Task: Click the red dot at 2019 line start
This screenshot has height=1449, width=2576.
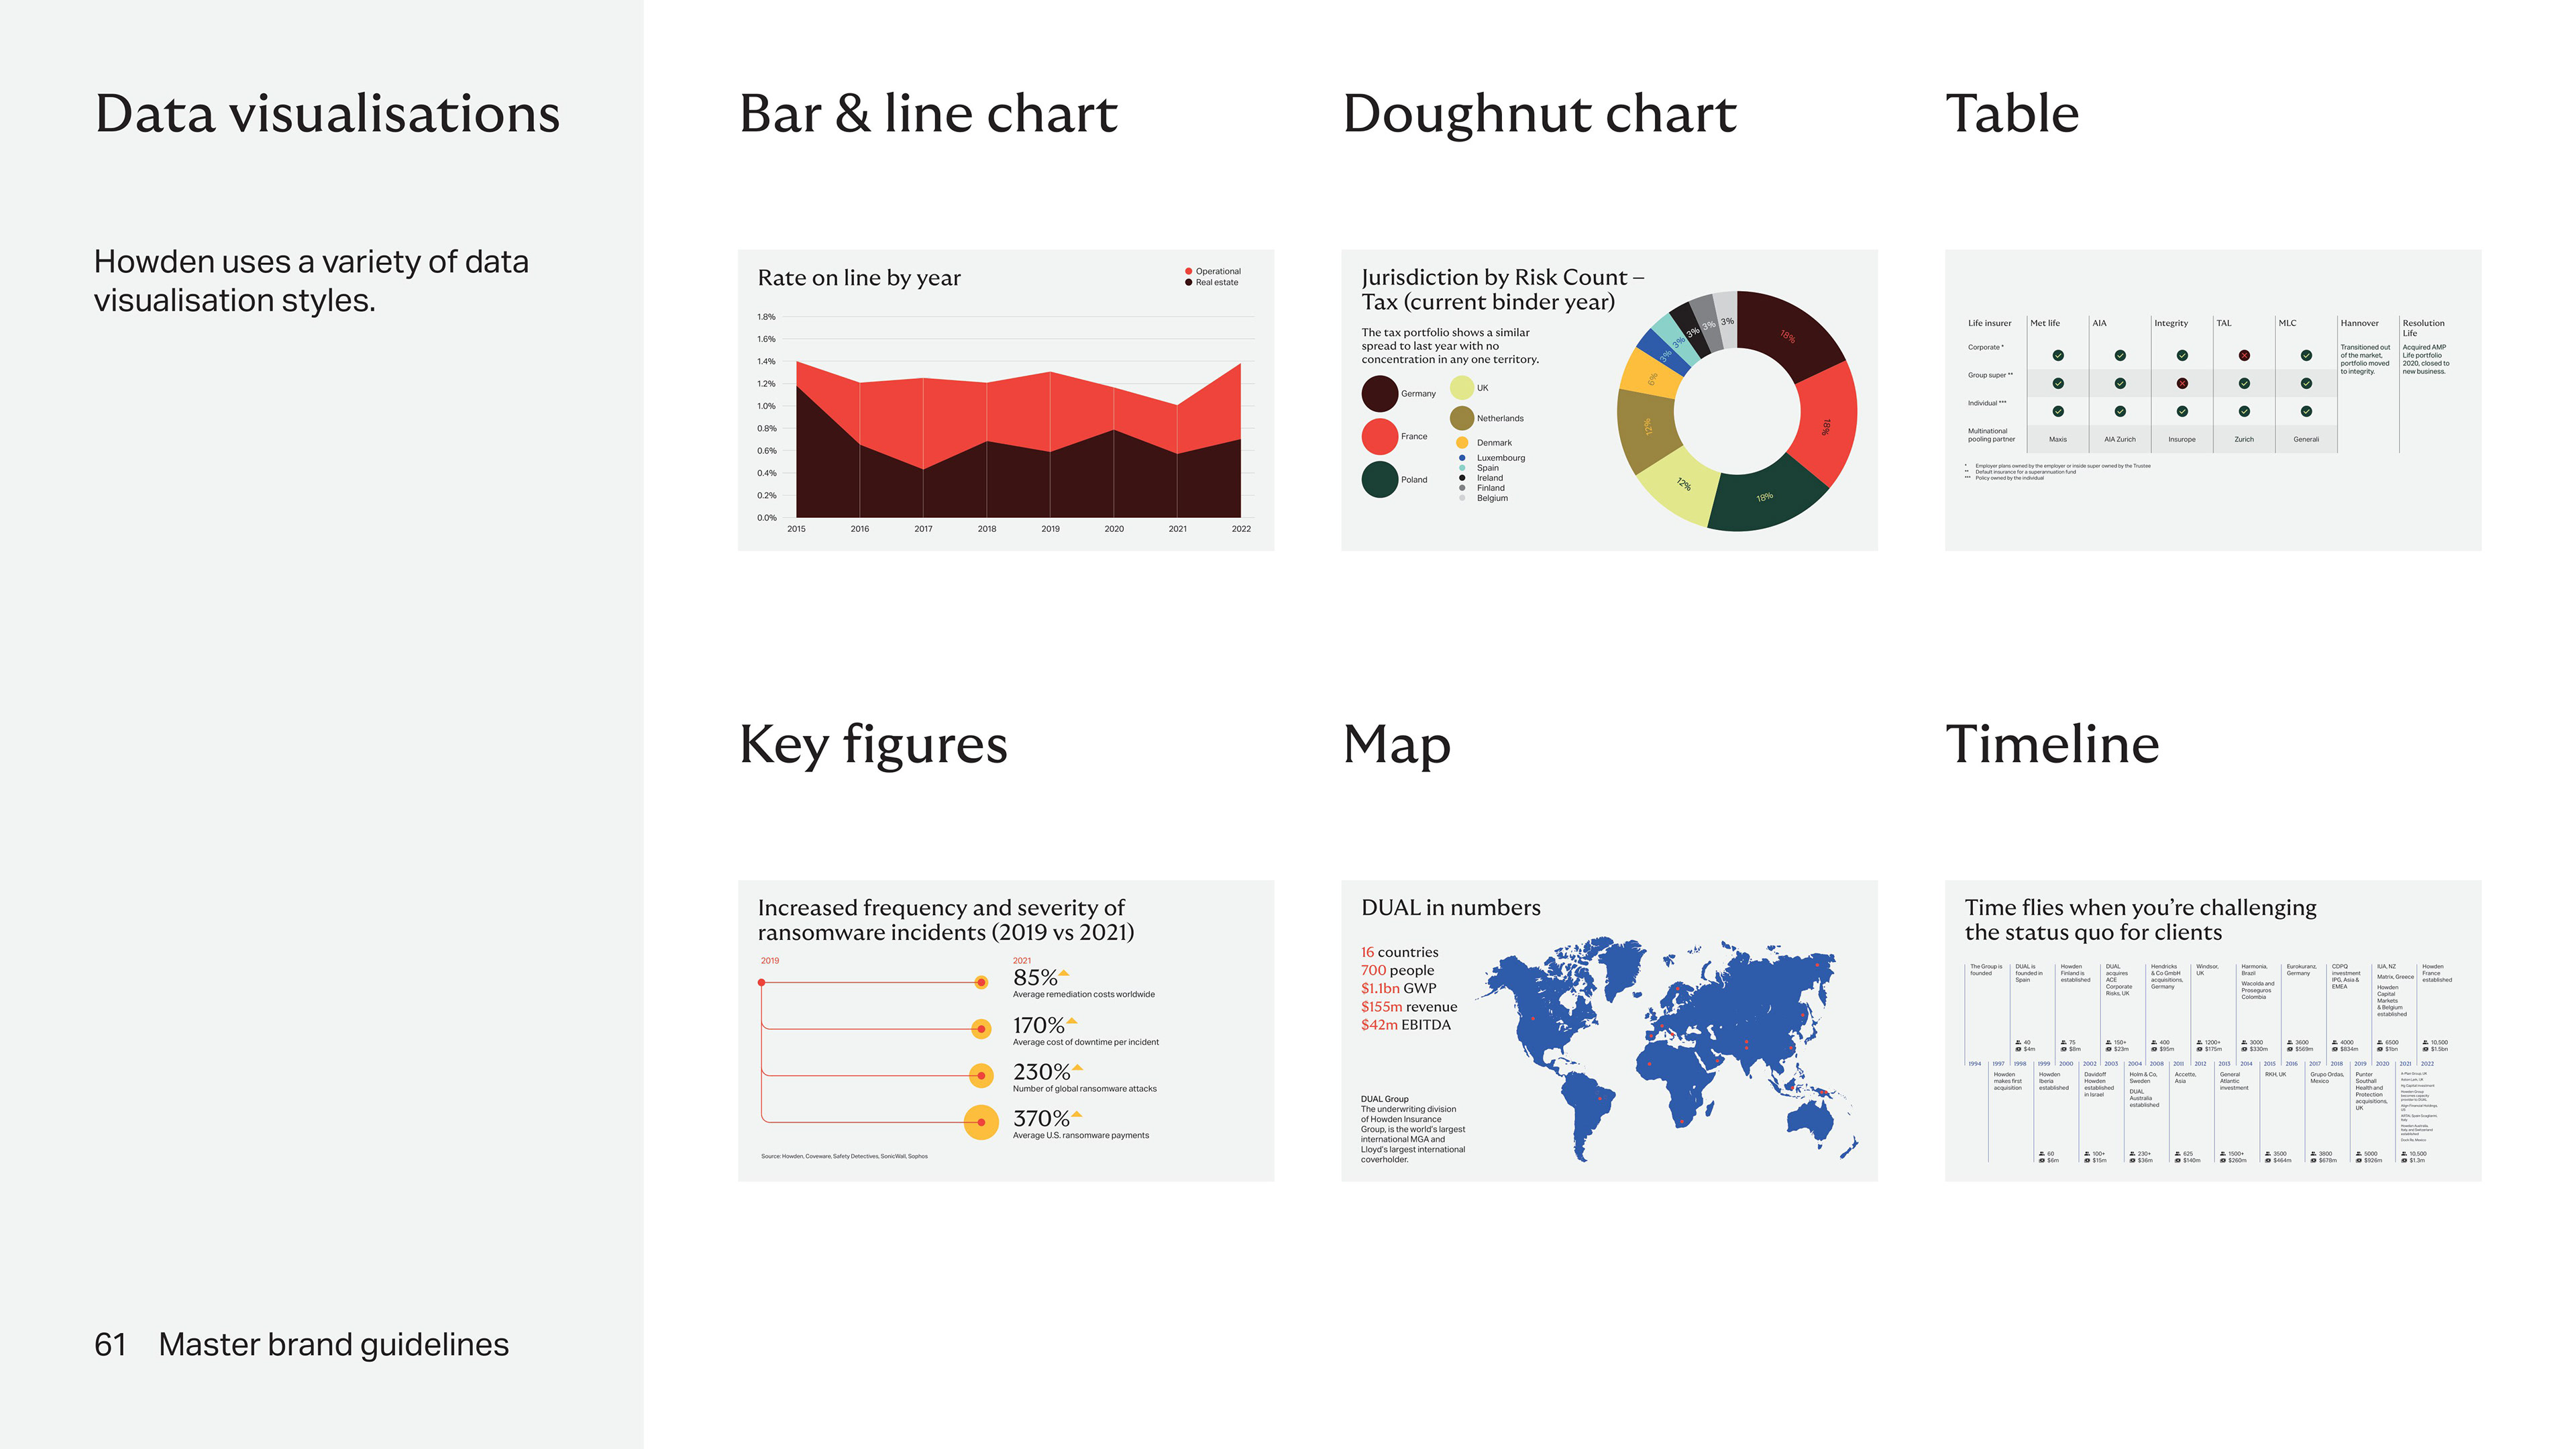Action: [762, 982]
